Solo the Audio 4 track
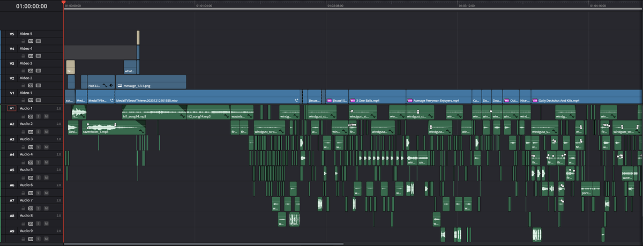The height and width of the screenshot is (246, 643). point(39,162)
